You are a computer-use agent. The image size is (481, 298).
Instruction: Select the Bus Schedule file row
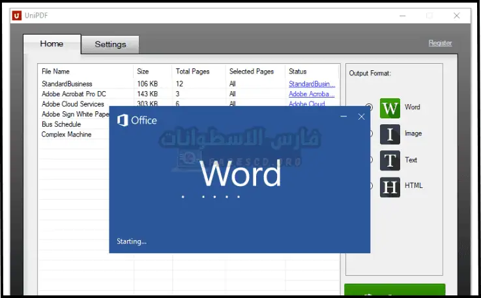(61, 124)
